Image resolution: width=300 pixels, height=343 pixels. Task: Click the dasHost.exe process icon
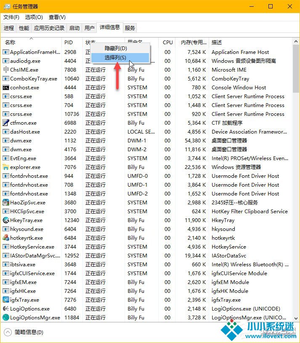pos(6,132)
